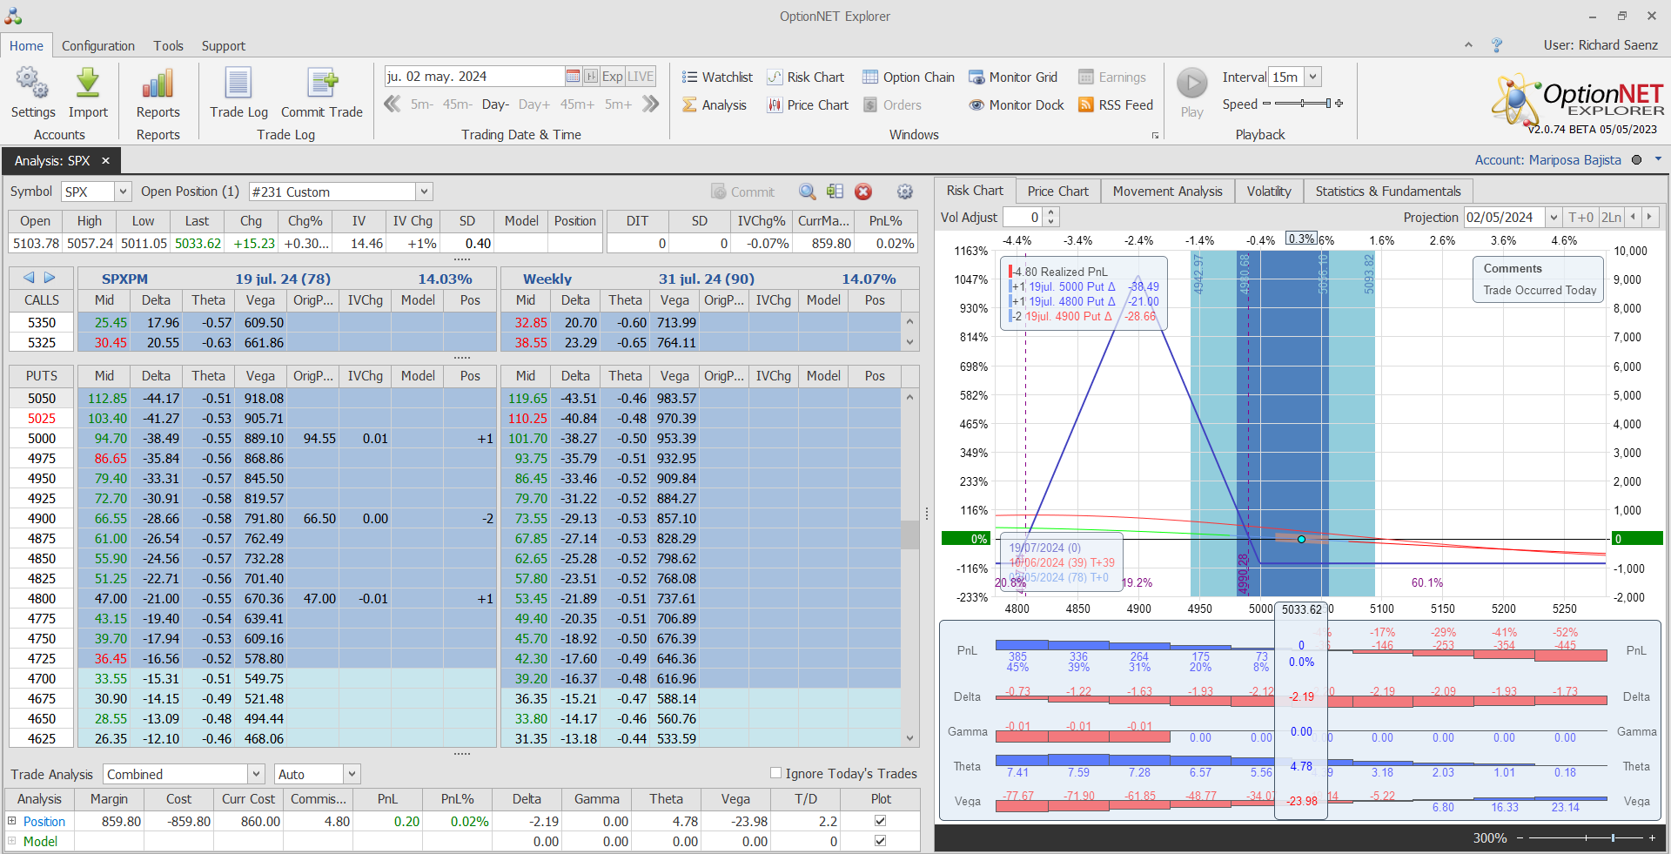Open the Trade Analysis Combined dropdown
Image resolution: width=1671 pixels, height=854 pixels.
(256, 774)
